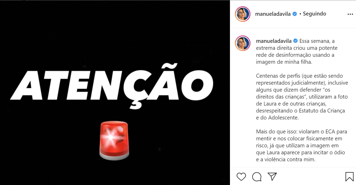Click the red siren emoji in image
Viewport: 356px width, 185px height.
click(x=114, y=141)
